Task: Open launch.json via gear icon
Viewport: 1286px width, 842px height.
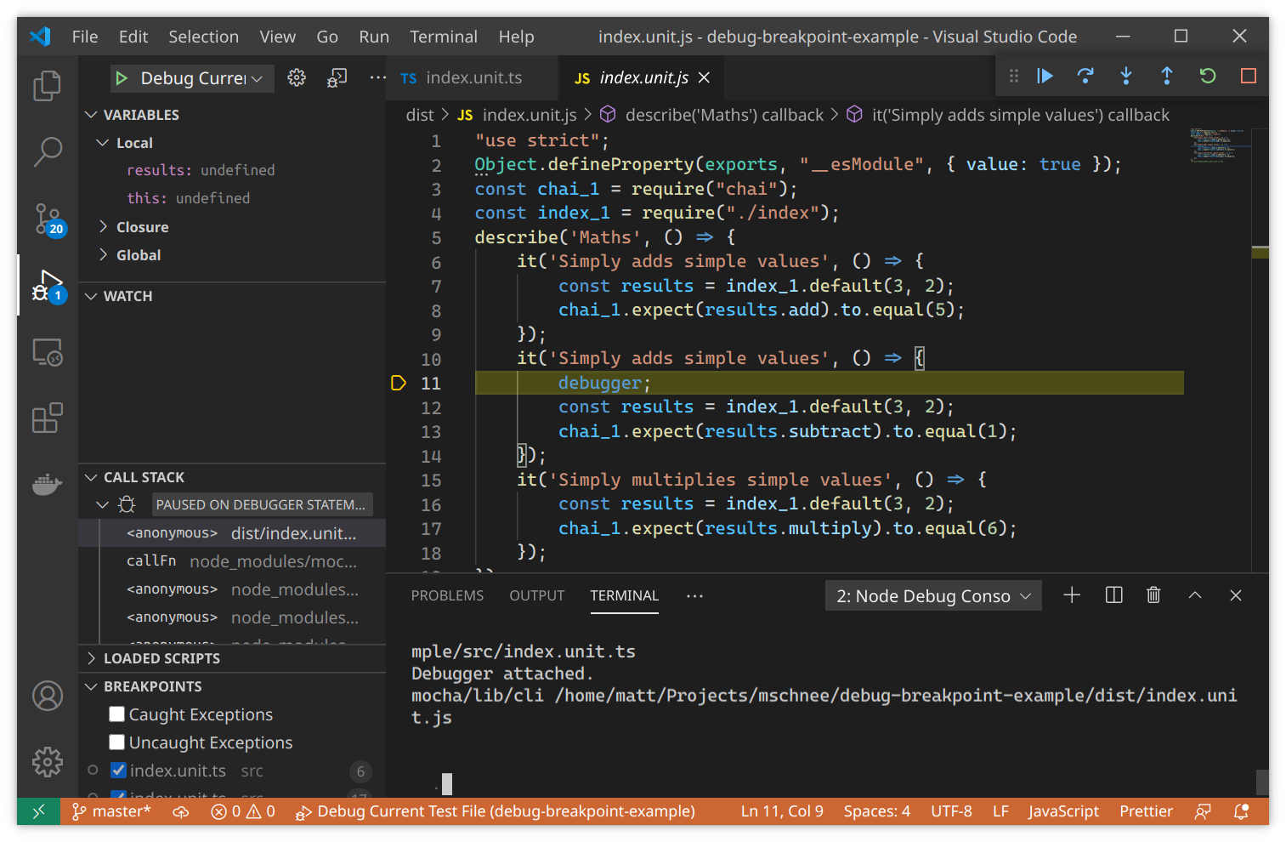Action: tap(297, 78)
